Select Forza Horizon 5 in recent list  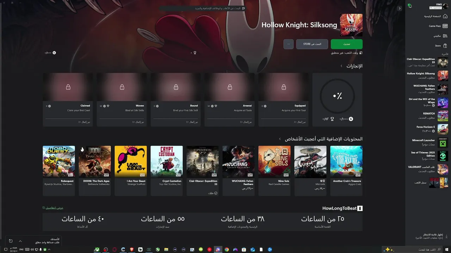click(x=427, y=129)
